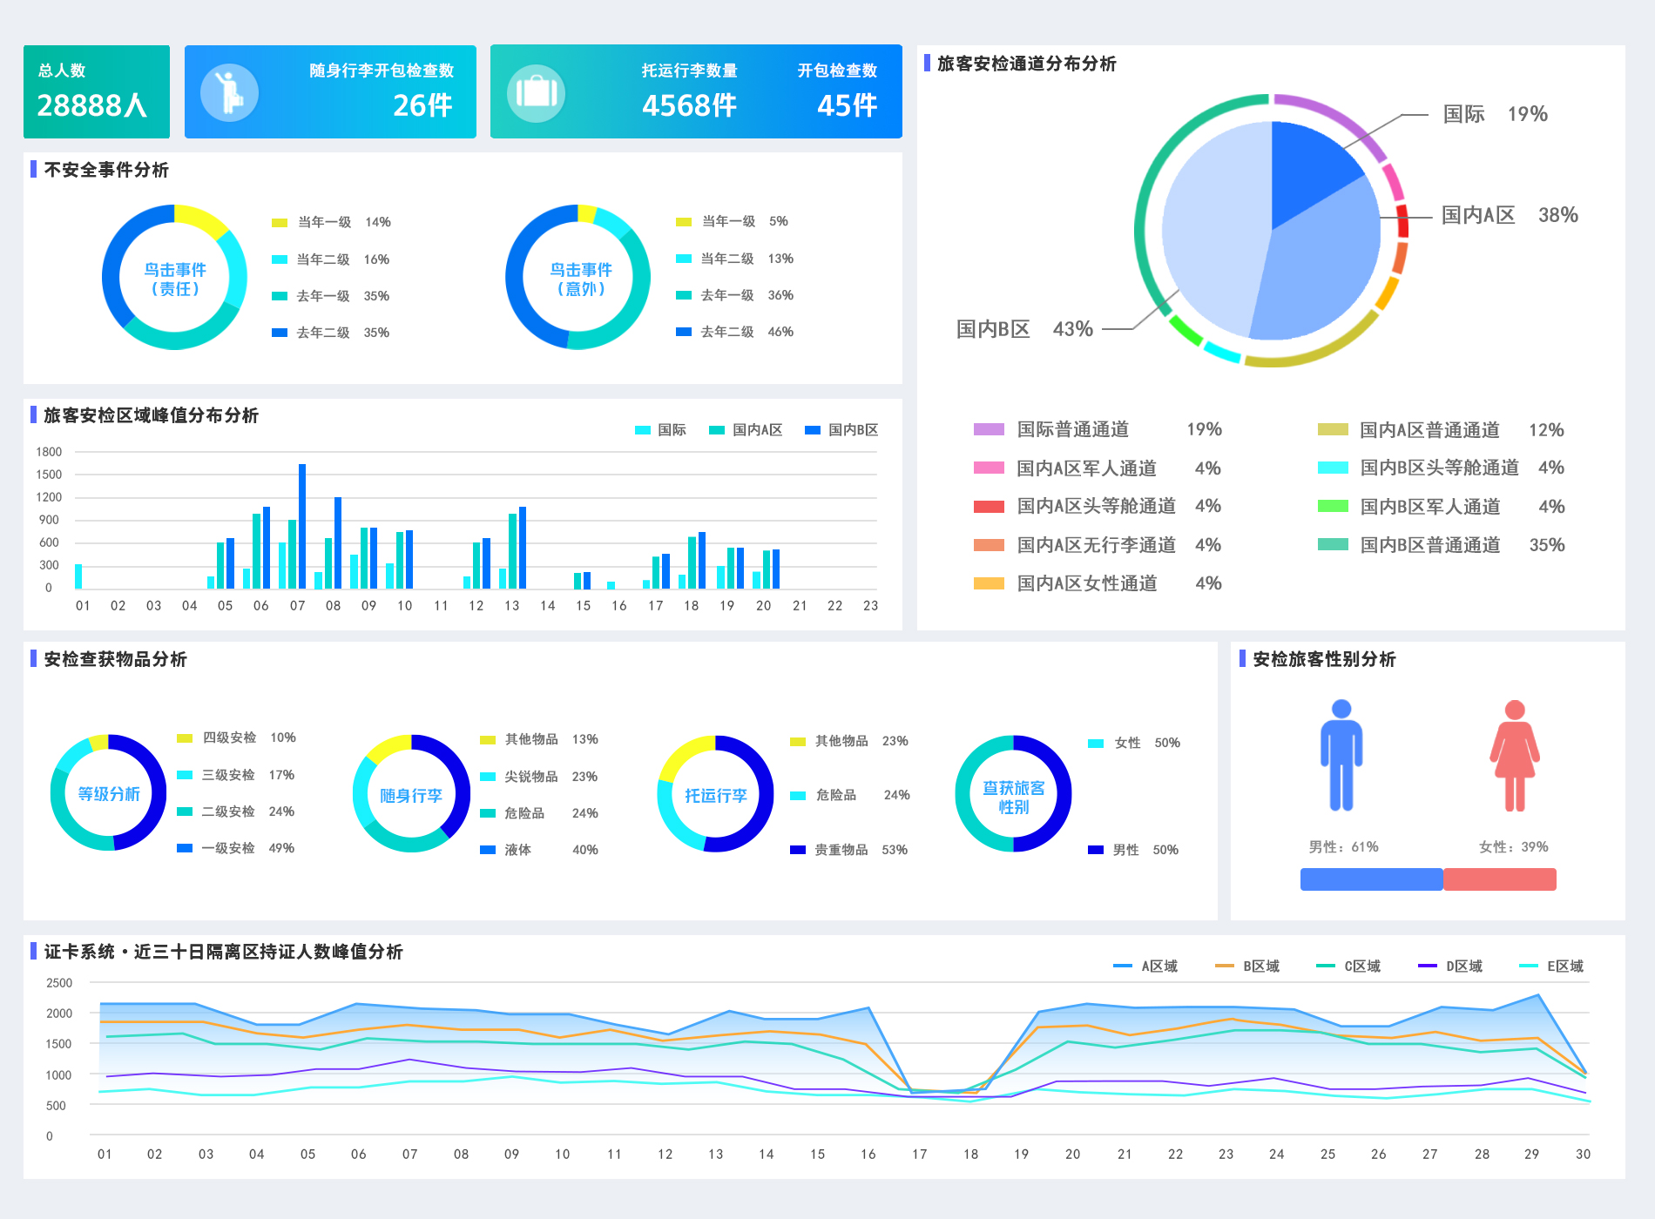Viewport: 1655px width, 1219px height.
Task: Click the 托运行李 donut chart center
Action: 715,796
